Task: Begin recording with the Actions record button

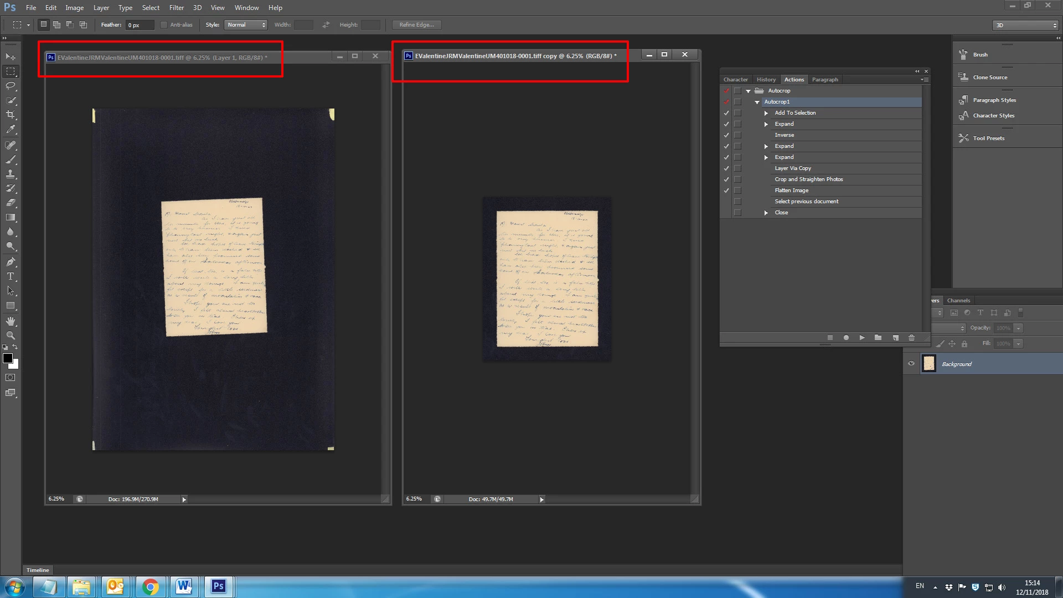Action: 846,338
